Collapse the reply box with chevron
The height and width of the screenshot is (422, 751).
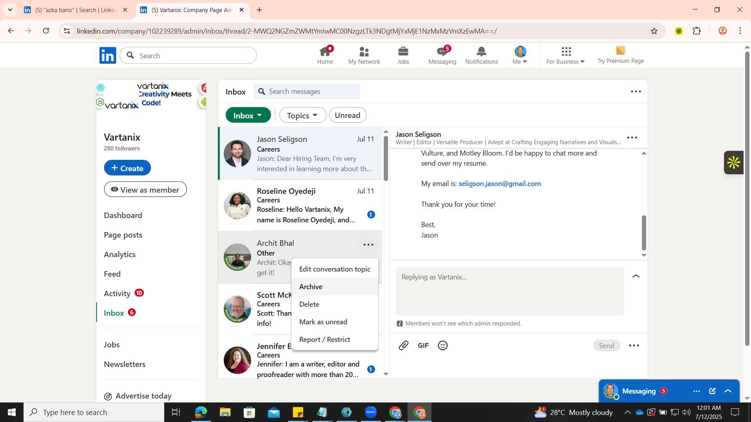[x=636, y=276]
